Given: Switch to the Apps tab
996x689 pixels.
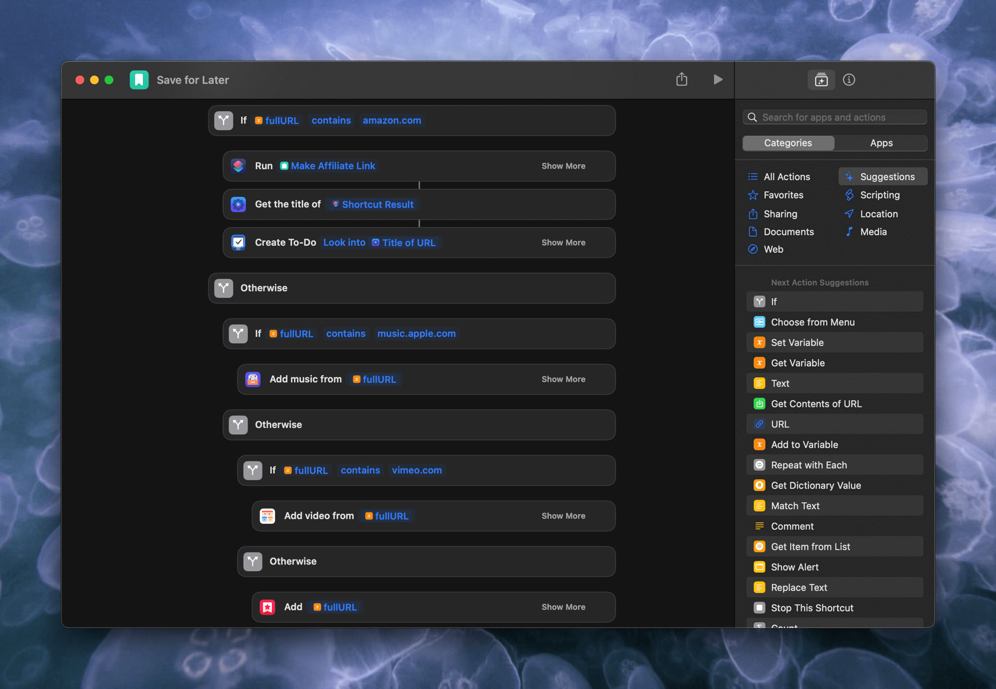Looking at the screenshot, I should coord(881,143).
